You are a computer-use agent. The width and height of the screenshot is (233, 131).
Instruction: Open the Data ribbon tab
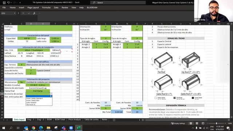tap(56, 7)
